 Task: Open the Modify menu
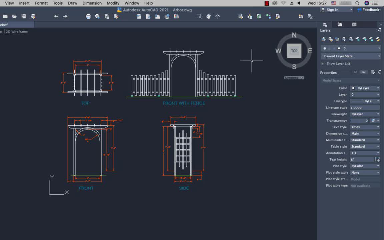pyautogui.click(x=113, y=3)
